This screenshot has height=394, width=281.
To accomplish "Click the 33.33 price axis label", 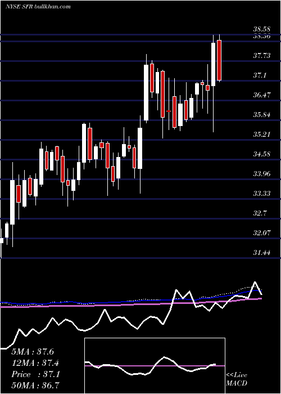I will point(262,193).
